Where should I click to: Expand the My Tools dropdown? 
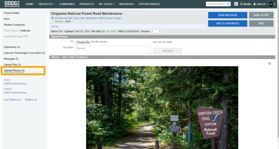pos(107,4)
